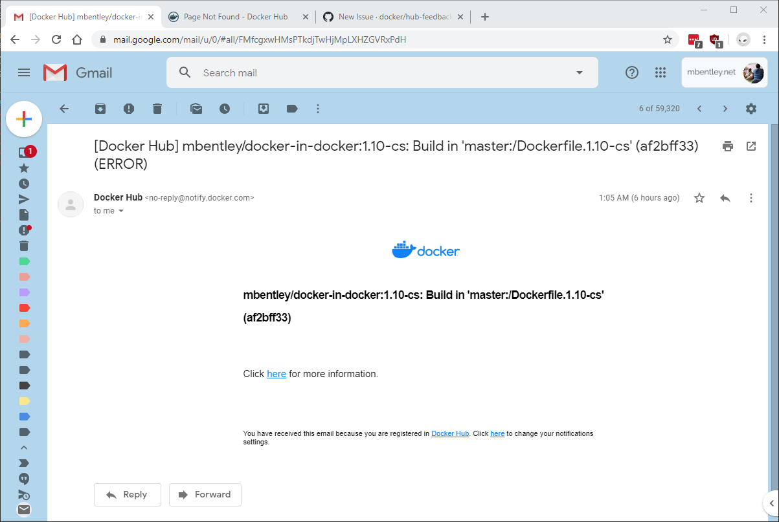Close the Page Not Found tab
This screenshot has width=779, height=522.
coord(306,17)
